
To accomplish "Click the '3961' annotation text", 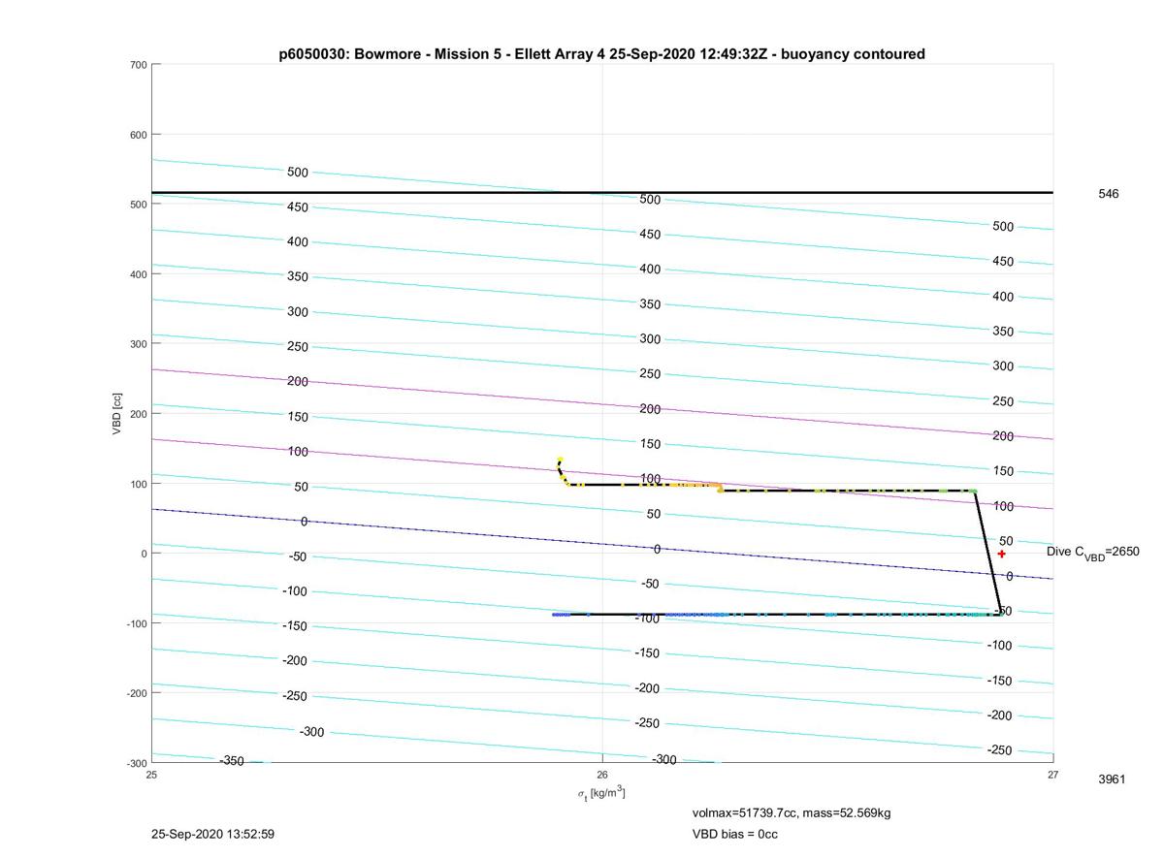I will point(1112,779).
